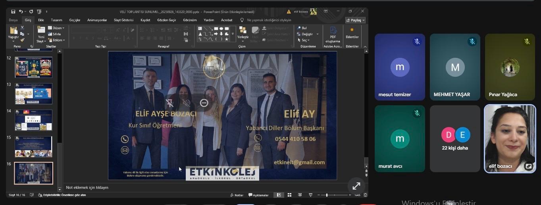Toggle Notlar pane in status bar
The image size is (541, 205).
point(237,195)
